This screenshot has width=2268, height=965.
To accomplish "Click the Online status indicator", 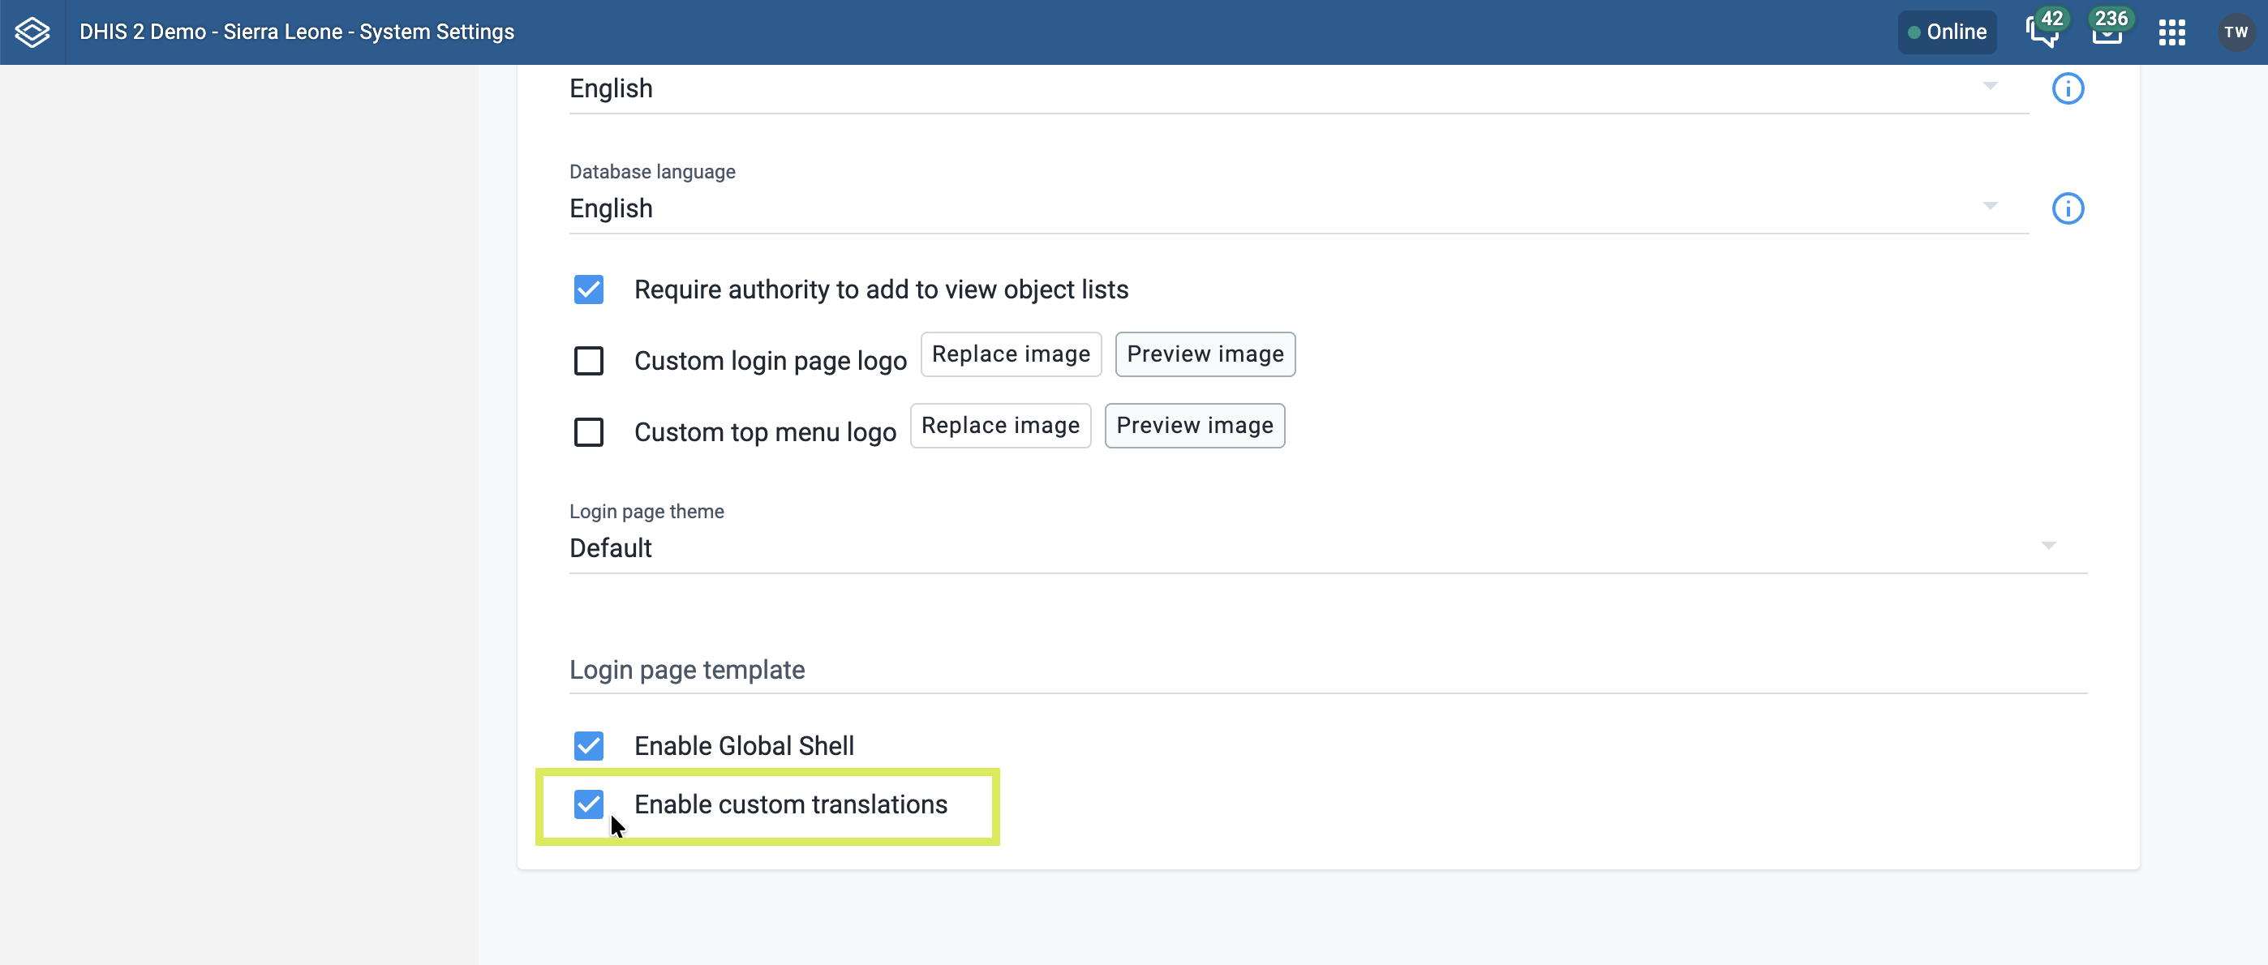I will click(1947, 32).
